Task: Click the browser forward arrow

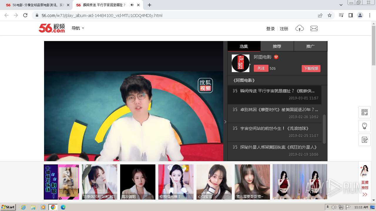Action: coord(16,15)
